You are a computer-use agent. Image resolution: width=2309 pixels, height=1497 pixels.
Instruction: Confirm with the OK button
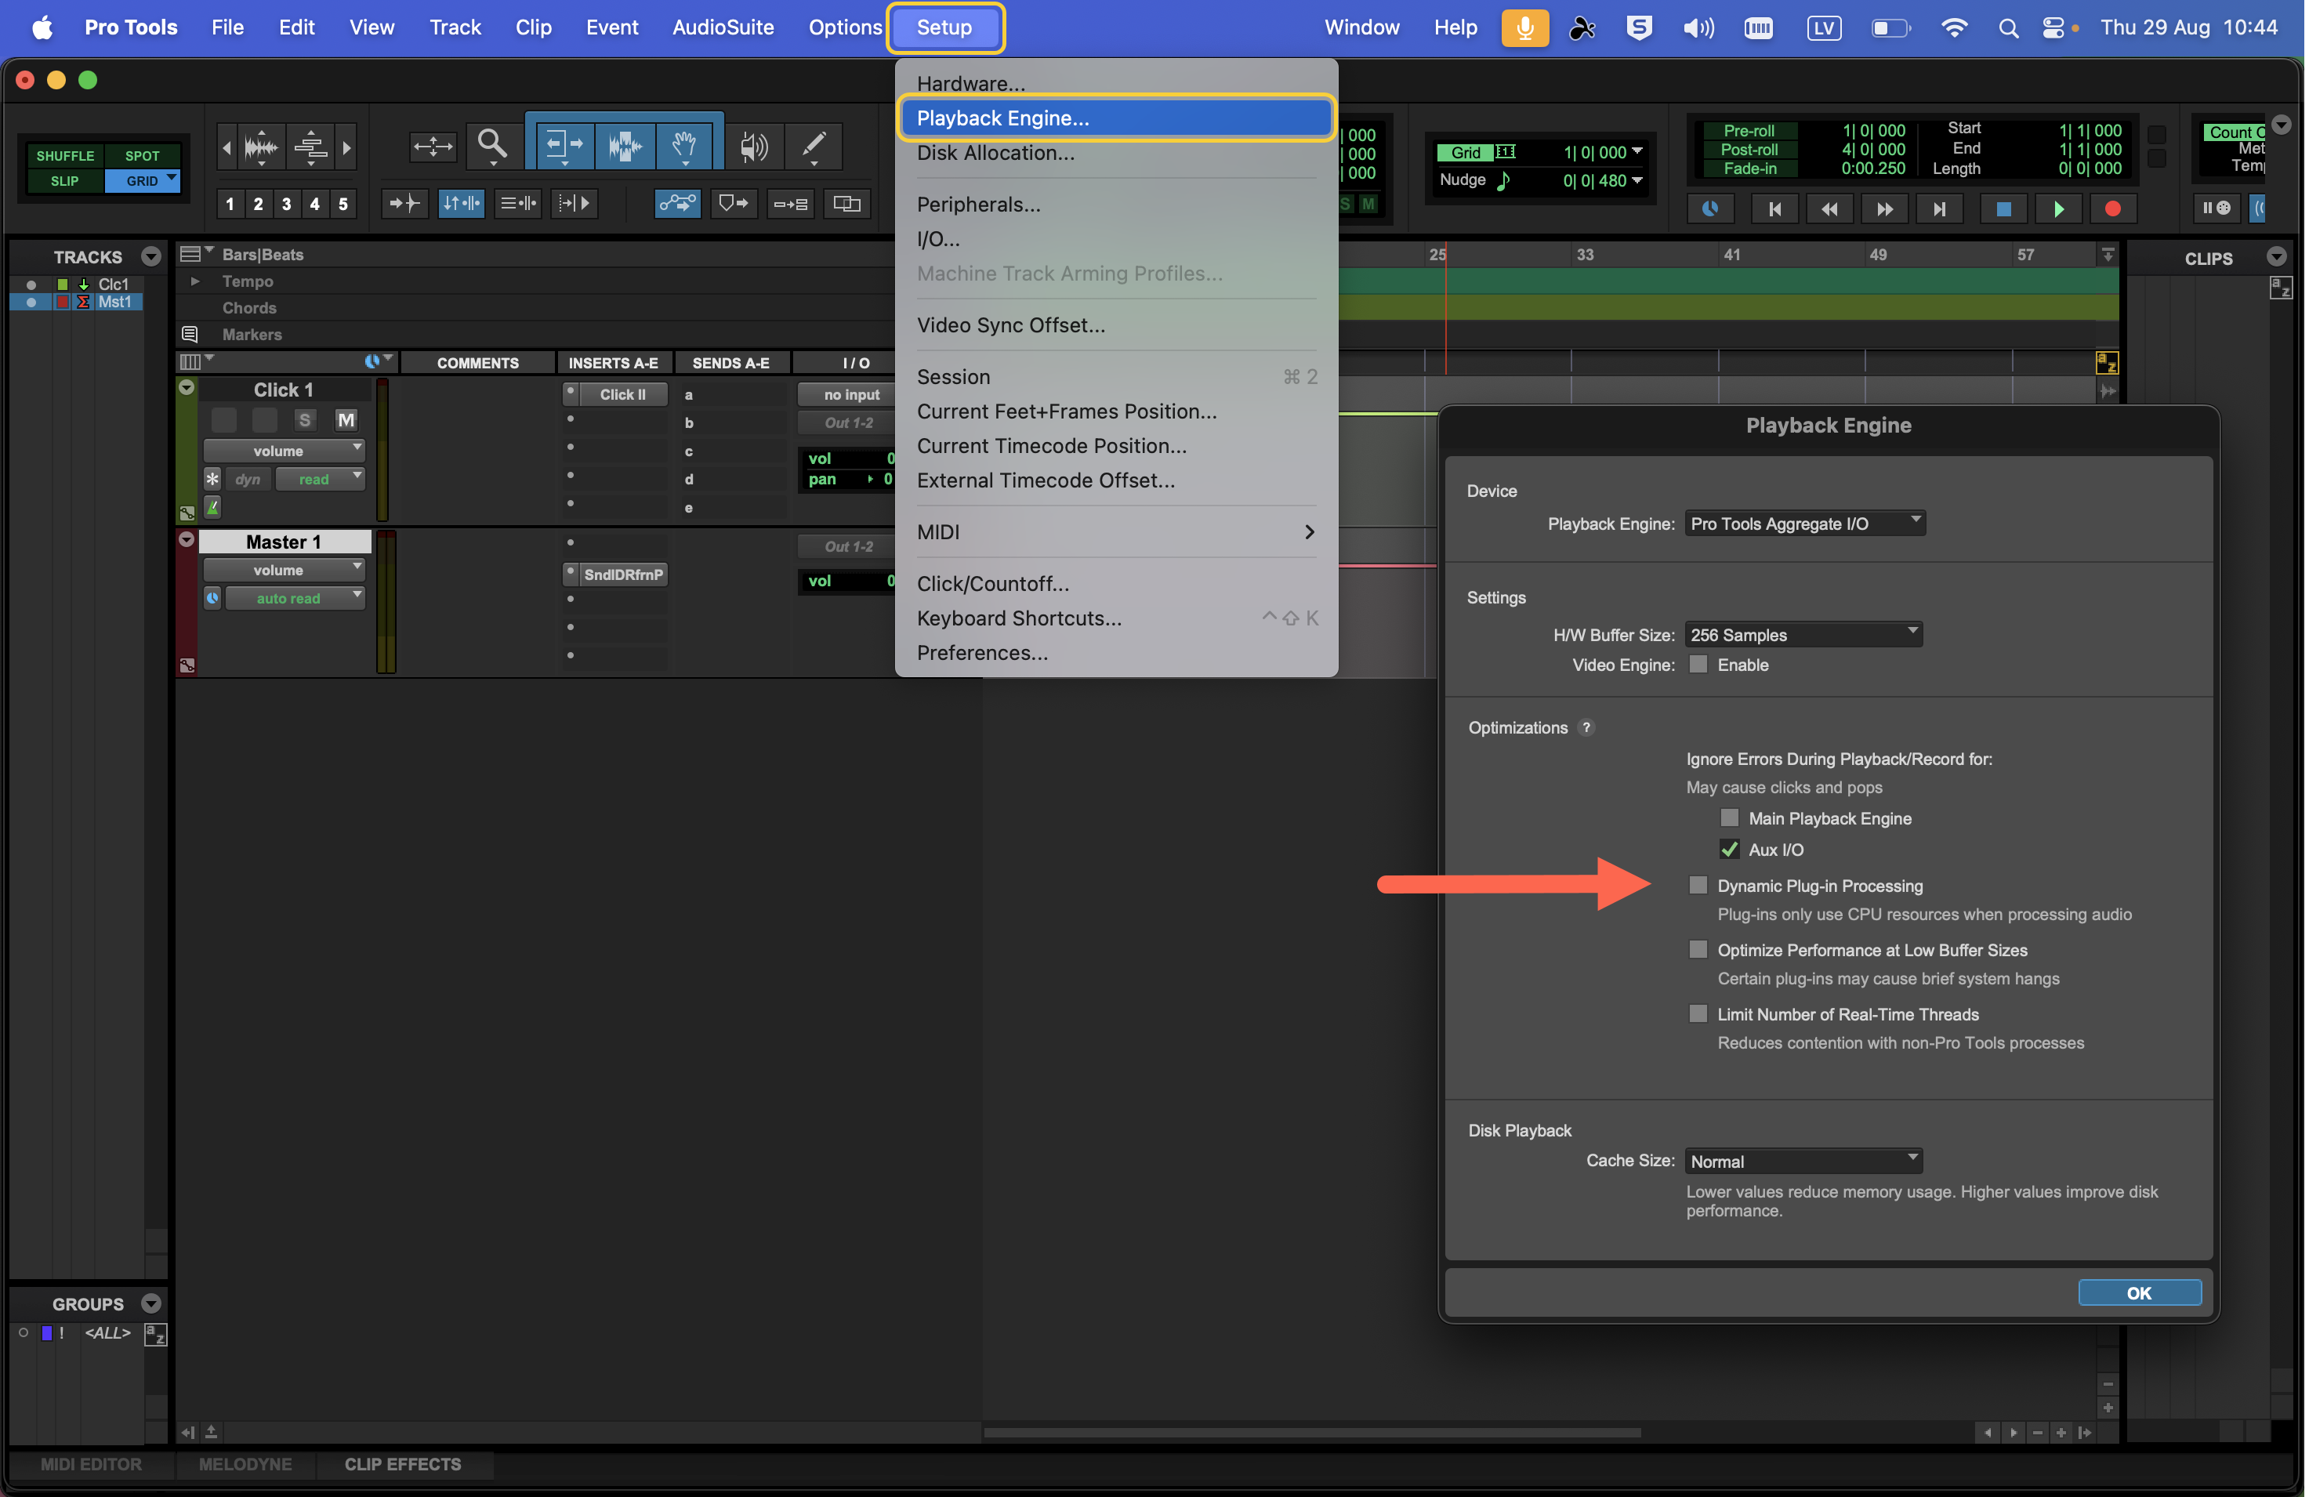[2139, 1292]
